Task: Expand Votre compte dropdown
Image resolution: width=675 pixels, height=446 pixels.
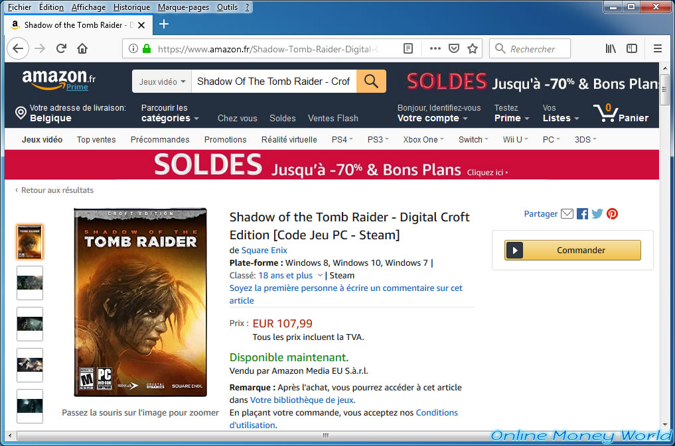Action: pyautogui.click(x=439, y=113)
